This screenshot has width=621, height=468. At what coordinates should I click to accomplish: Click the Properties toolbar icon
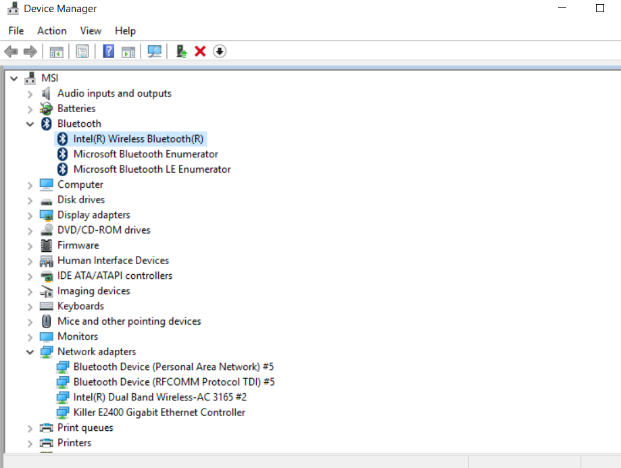coord(82,51)
